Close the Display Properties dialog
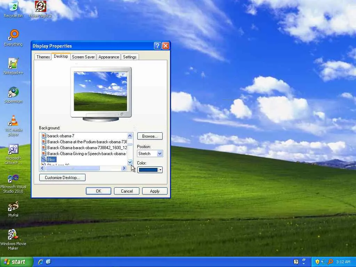The width and height of the screenshot is (356, 267). point(166,46)
